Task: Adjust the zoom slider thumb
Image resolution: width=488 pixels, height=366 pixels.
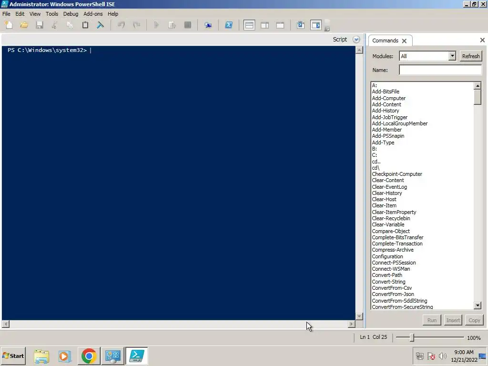Action: point(412,338)
